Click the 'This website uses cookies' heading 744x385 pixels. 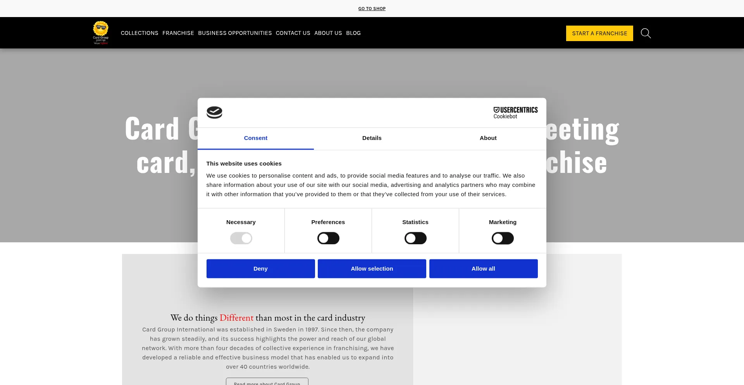pyautogui.click(x=244, y=164)
